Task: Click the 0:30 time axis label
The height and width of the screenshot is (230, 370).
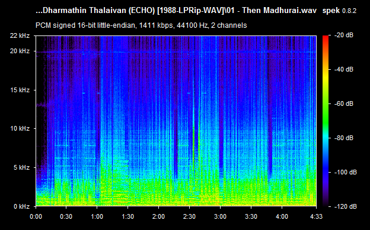Action: pyautogui.click(x=66, y=216)
